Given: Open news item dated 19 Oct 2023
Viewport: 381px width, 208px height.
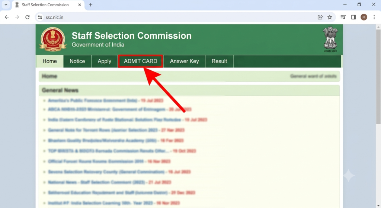Looking at the screenshot, I should pos(122,151).
